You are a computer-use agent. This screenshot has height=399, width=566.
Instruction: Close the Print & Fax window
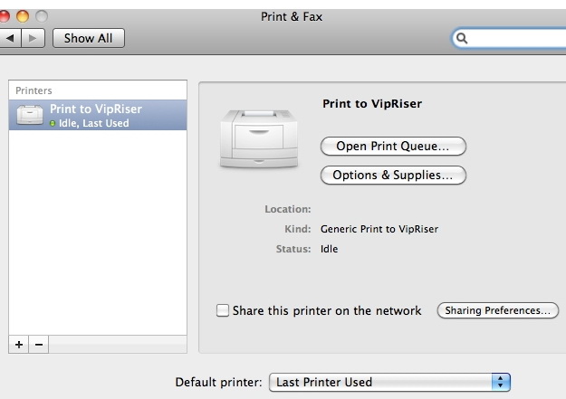click(x=5, y=15)
